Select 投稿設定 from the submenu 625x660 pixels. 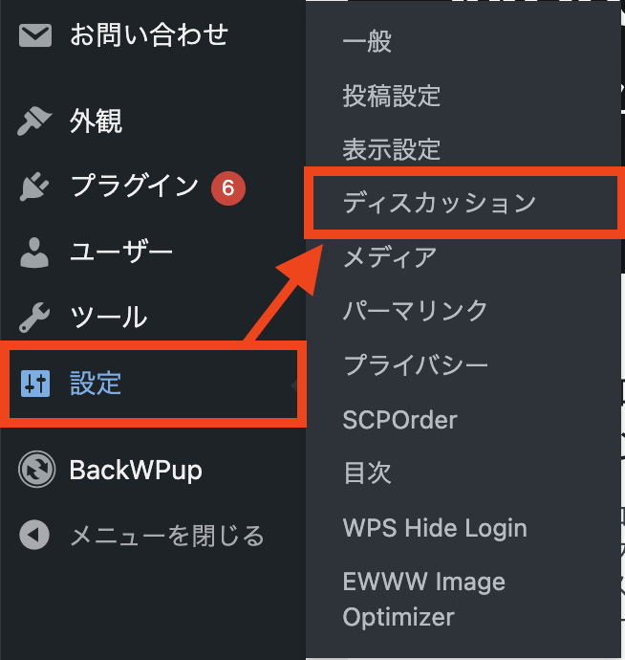[x=392, y=96]
